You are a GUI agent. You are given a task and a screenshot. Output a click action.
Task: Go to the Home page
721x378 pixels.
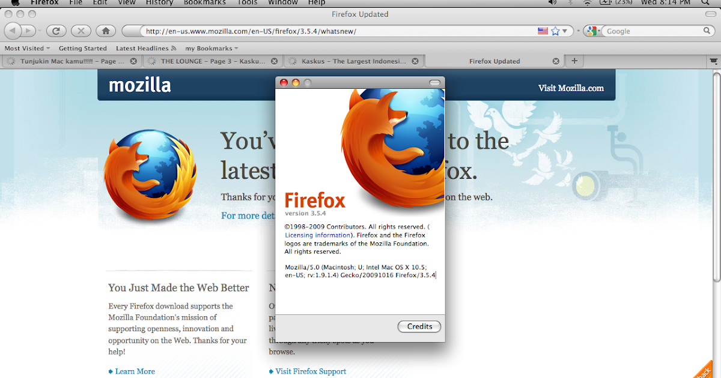106,31
